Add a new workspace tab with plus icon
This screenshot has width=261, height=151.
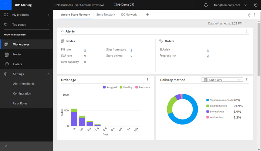[147, 14]
